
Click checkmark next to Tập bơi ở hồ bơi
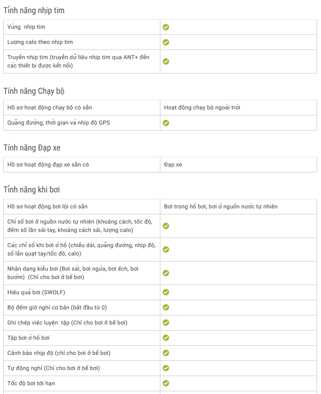click(x=165, y=338)
